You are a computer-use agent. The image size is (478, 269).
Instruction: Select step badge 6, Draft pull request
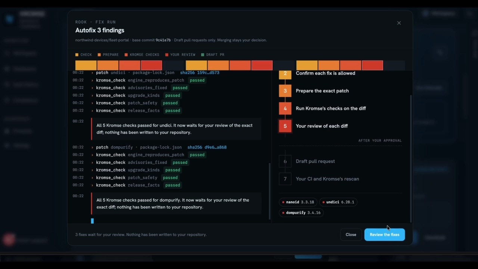point(285,161)
